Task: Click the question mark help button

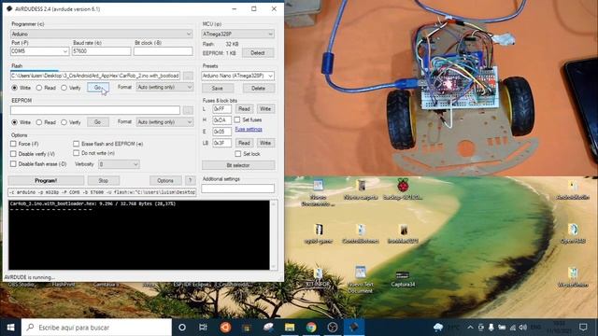Action: point(190,180)
